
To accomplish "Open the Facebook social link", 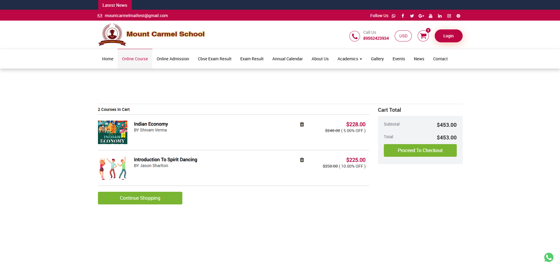I will (x=403, y=16).
